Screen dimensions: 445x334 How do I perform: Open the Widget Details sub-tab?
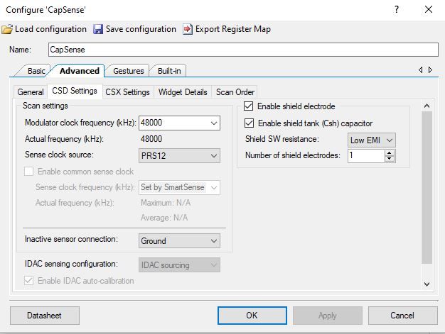(x=183, y=92)
